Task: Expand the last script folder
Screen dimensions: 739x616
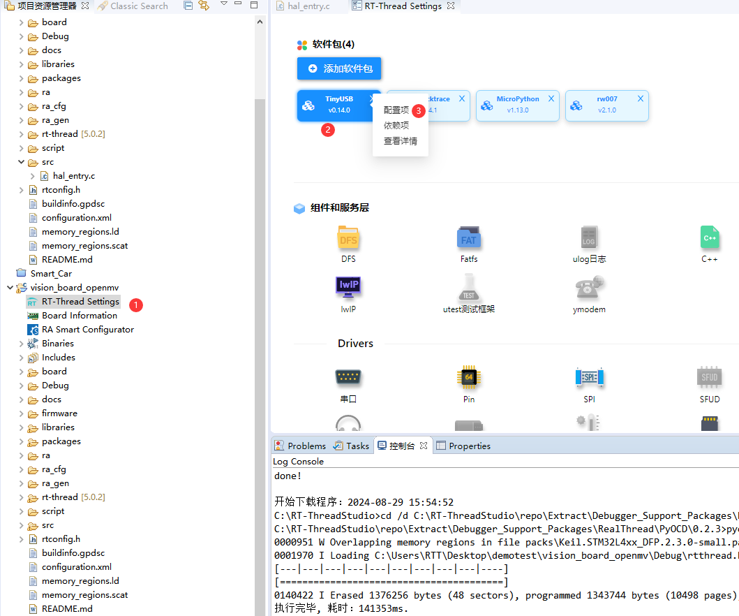Action: click(x=21, y=511)
